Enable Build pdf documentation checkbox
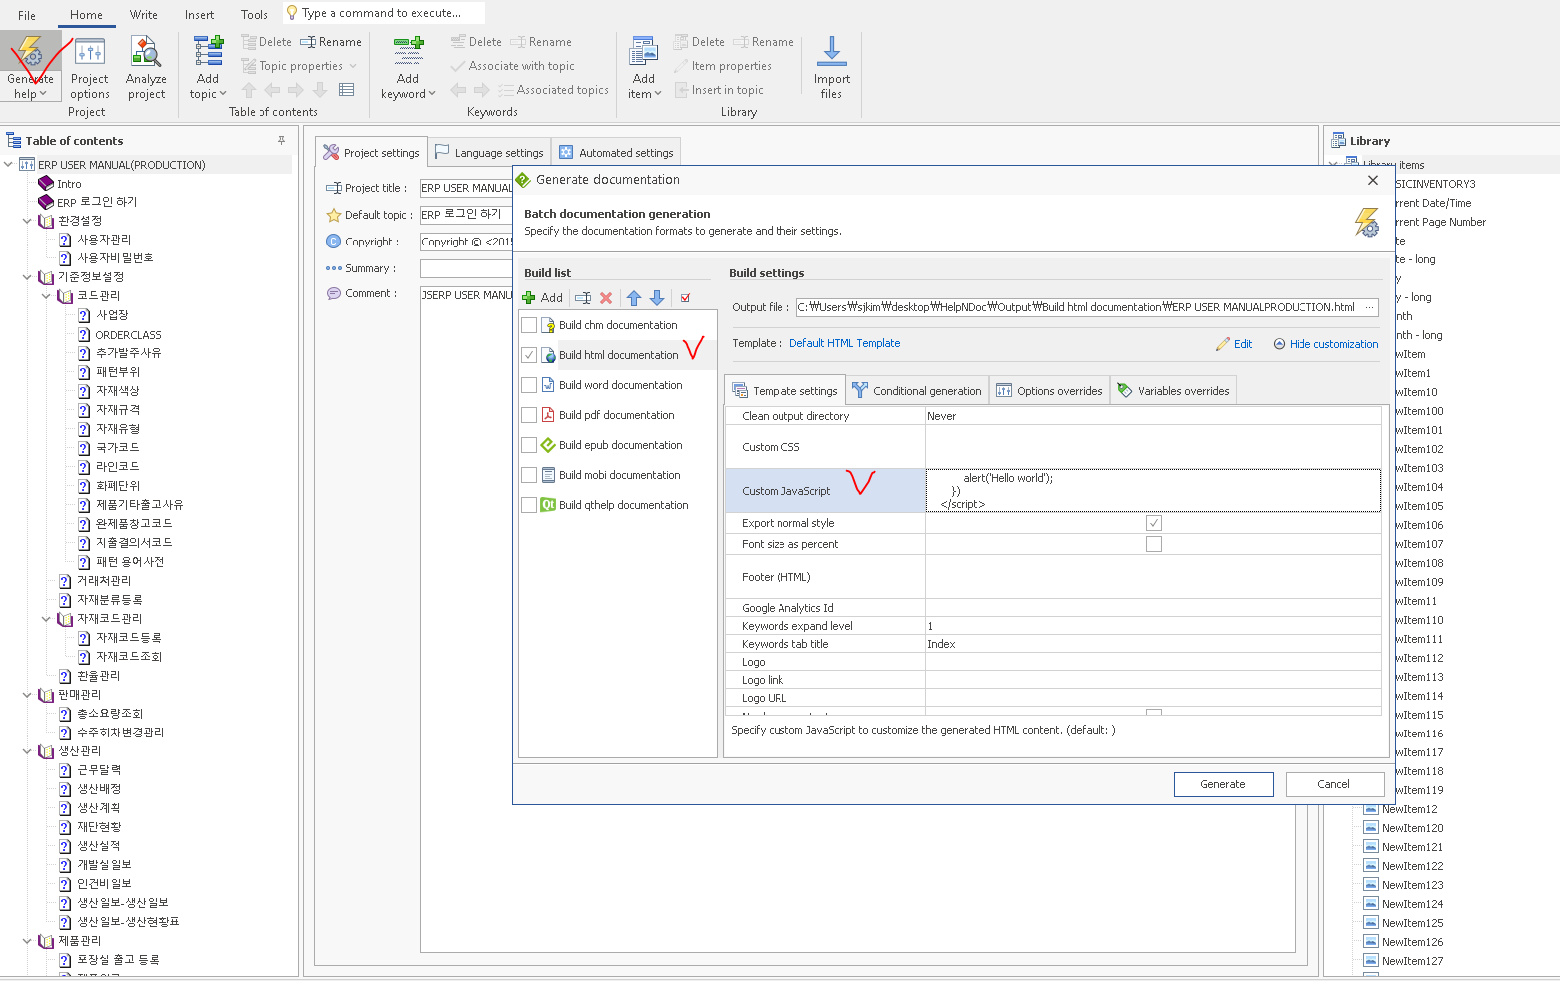The height and width of the screenshot is (981, 1560). [529, 415]
